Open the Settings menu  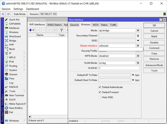(18, 9)
